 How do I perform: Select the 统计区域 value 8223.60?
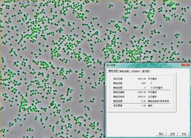142,79
